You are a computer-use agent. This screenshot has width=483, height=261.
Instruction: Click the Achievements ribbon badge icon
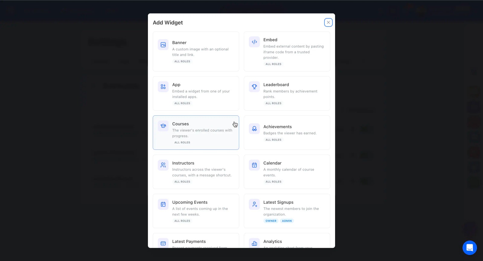(254, 129)
